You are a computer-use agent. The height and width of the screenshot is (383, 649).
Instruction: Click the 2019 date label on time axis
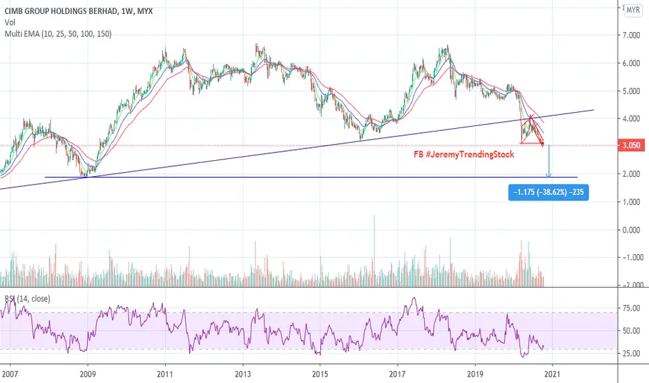pos(475,375)
